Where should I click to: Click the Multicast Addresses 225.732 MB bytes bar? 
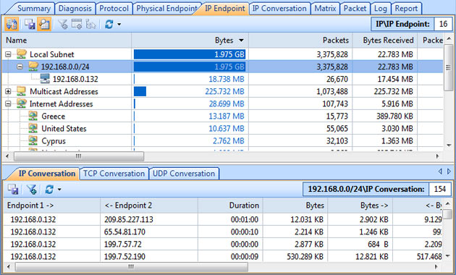tap(140, 91)
